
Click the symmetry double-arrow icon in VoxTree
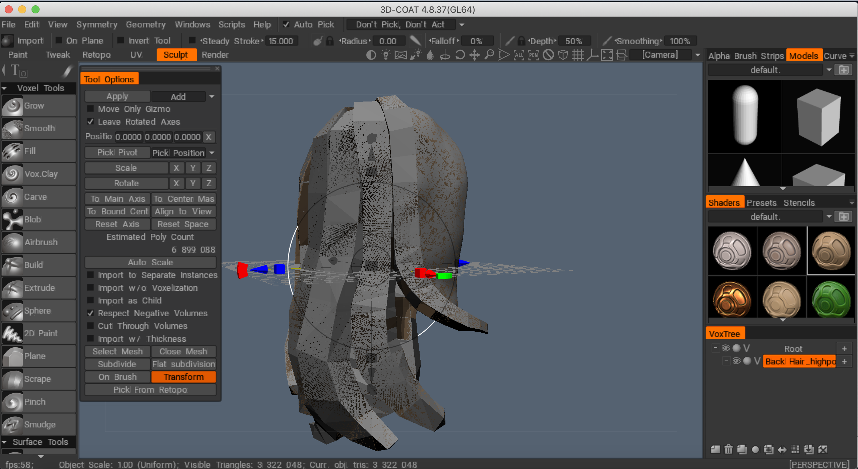pos(782,449)
